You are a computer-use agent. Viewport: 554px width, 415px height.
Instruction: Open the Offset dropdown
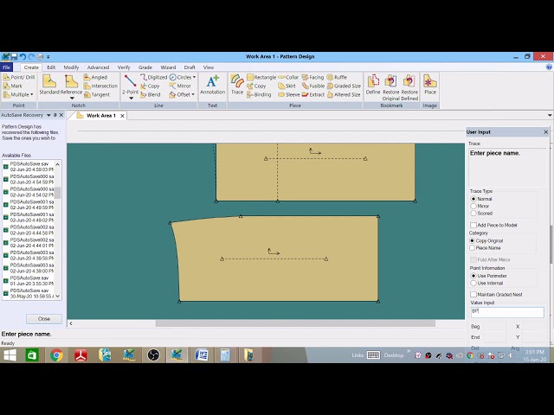[193, 94]
